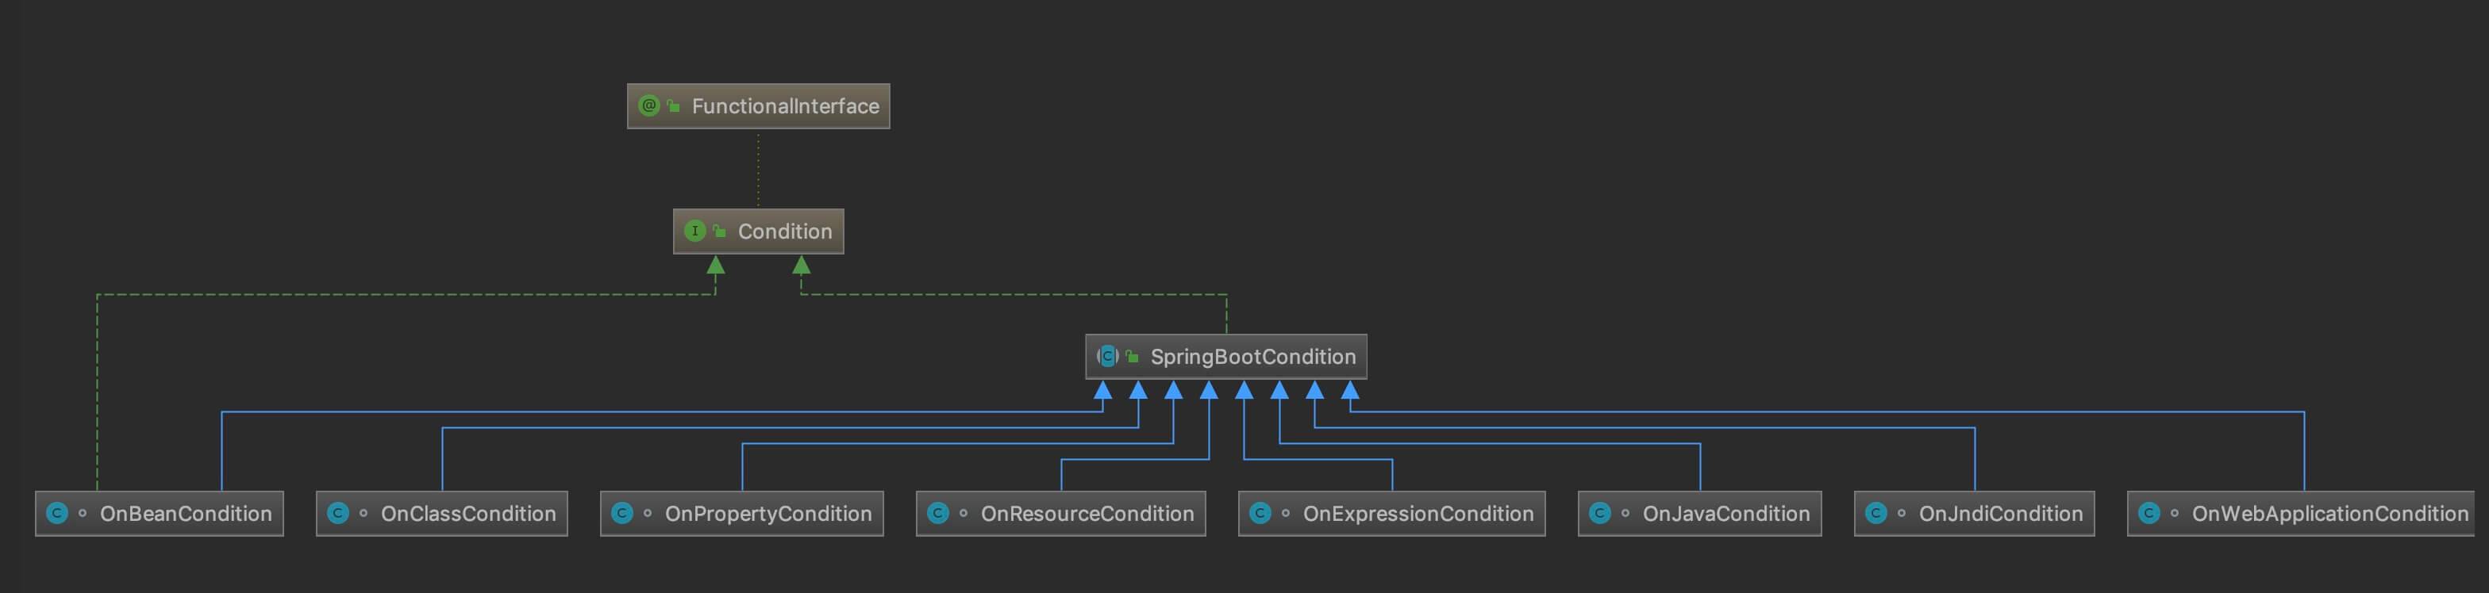Click the package-private dot icon on OnClassCondition
2489x593 pixels.
tap(364, 513)
